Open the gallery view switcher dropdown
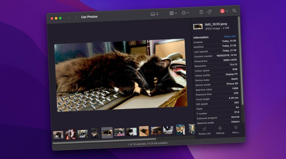This screenshot has height=159, width=286. click(154, 14)
